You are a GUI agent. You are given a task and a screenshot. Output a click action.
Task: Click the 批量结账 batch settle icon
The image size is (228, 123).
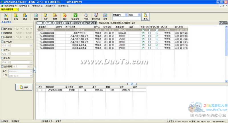click(75, 16)
